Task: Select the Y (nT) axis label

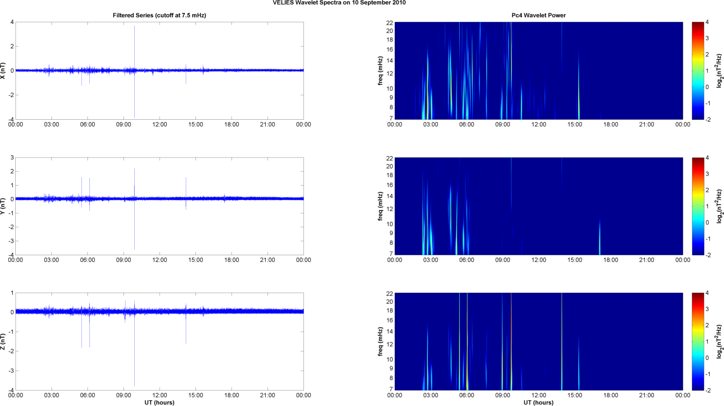Action: click(4, 206)
